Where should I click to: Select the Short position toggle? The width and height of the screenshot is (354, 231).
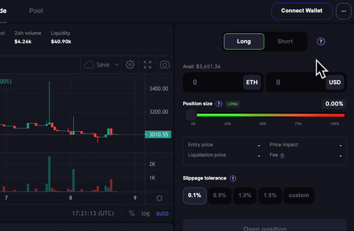pyautogui.click(x=285, y=41)
